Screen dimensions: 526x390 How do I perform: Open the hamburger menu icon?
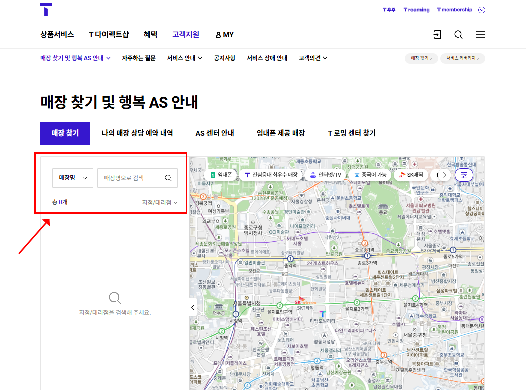click(480, 34)
